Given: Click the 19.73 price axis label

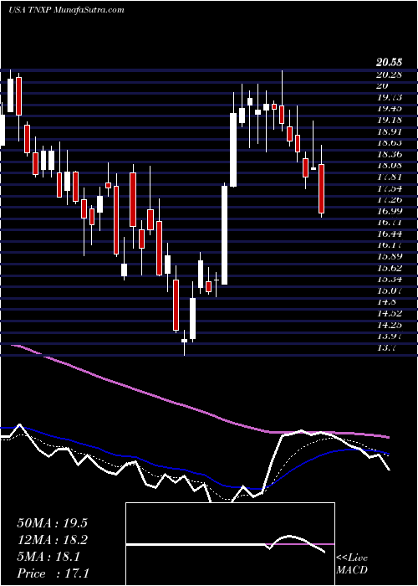Looking at the screenshot, I should click(390, 98).
